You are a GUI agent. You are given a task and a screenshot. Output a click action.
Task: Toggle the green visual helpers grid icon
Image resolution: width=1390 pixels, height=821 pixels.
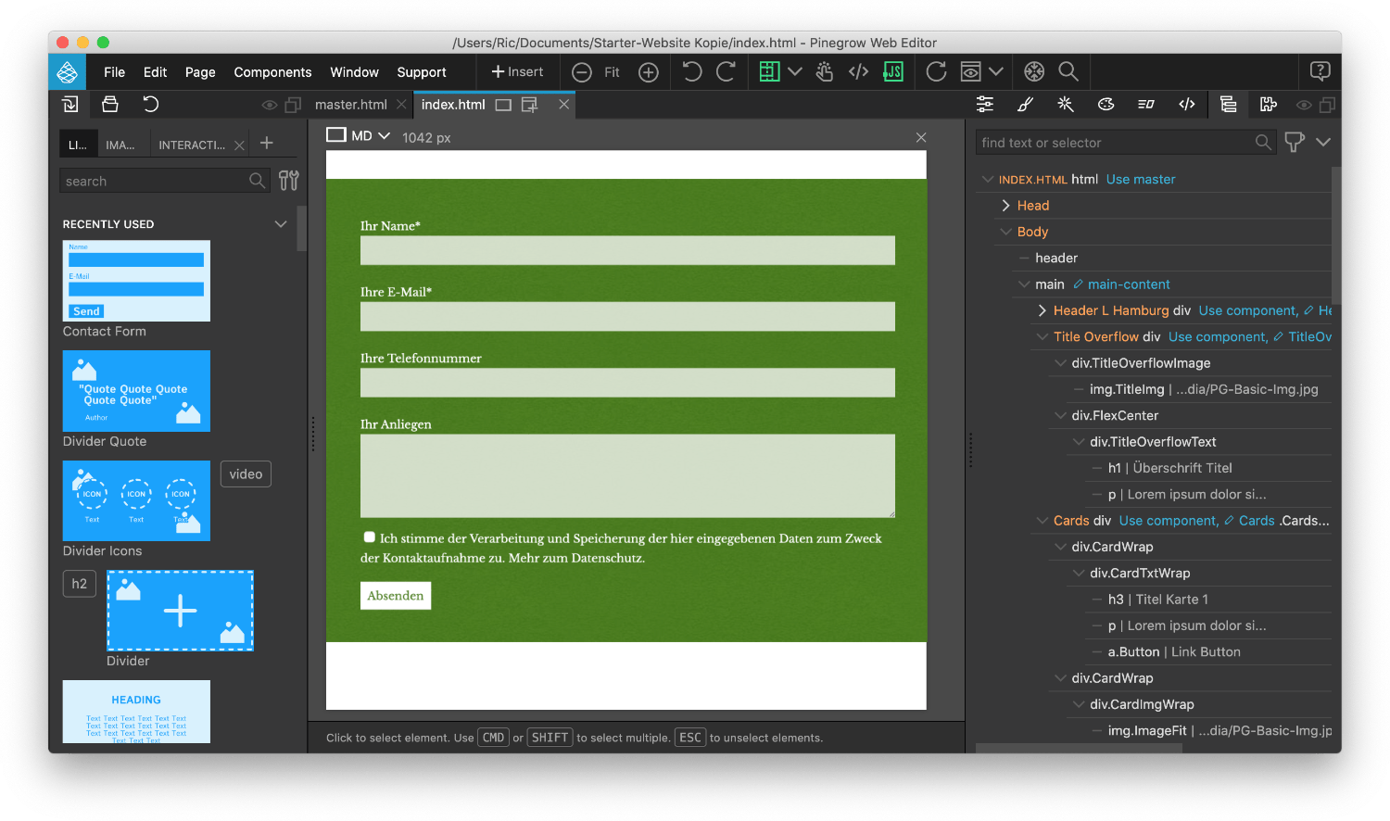coord(769,71)
